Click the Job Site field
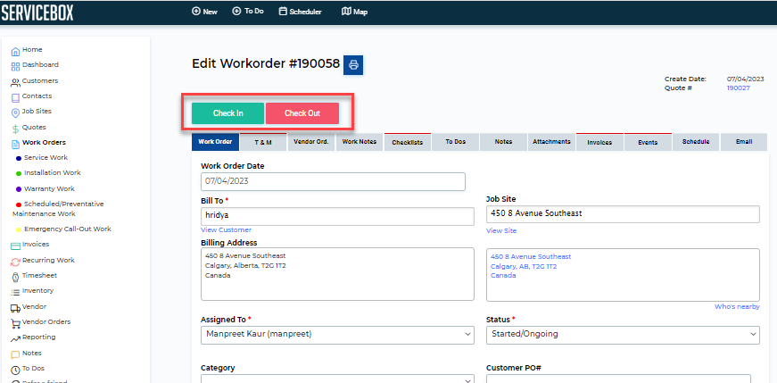This screenshot has height=383, width=777. pyautogui.click(x=623, y=214)
